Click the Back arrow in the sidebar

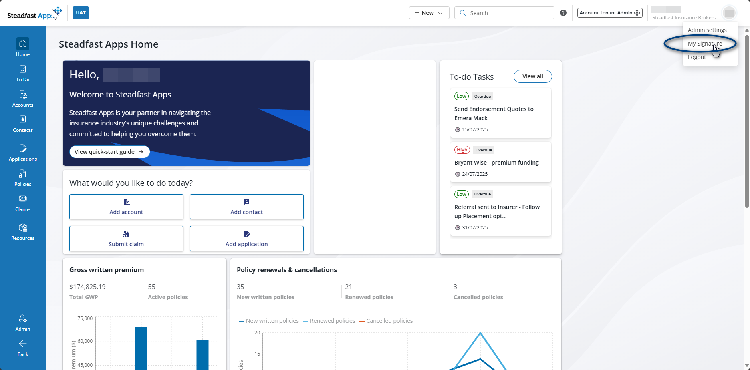click(23, 348)
